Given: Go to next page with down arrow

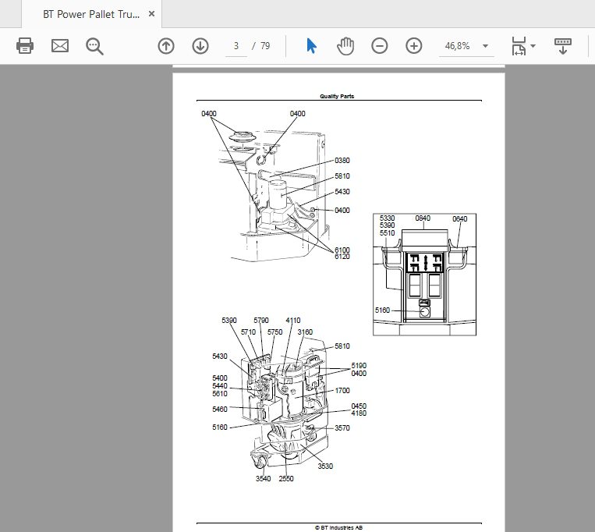Looking at the screenshot, I should tap(200, 46).
